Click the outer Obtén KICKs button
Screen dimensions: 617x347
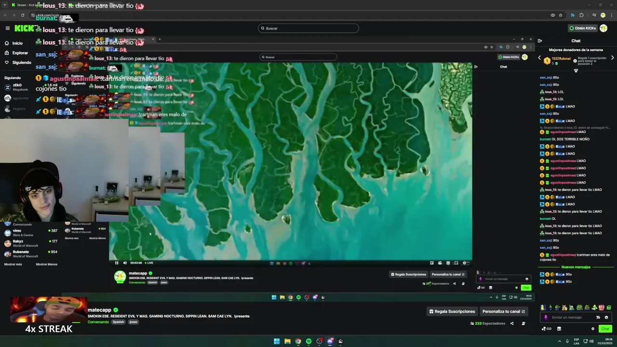pos(582,28)
